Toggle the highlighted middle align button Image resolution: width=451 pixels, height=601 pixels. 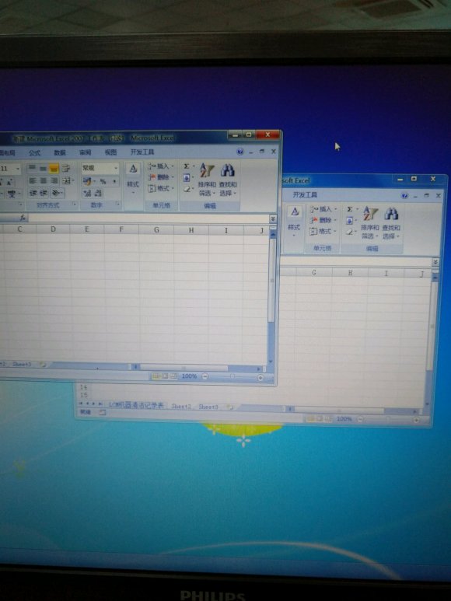pyautogui.click(x=54, y=168)
